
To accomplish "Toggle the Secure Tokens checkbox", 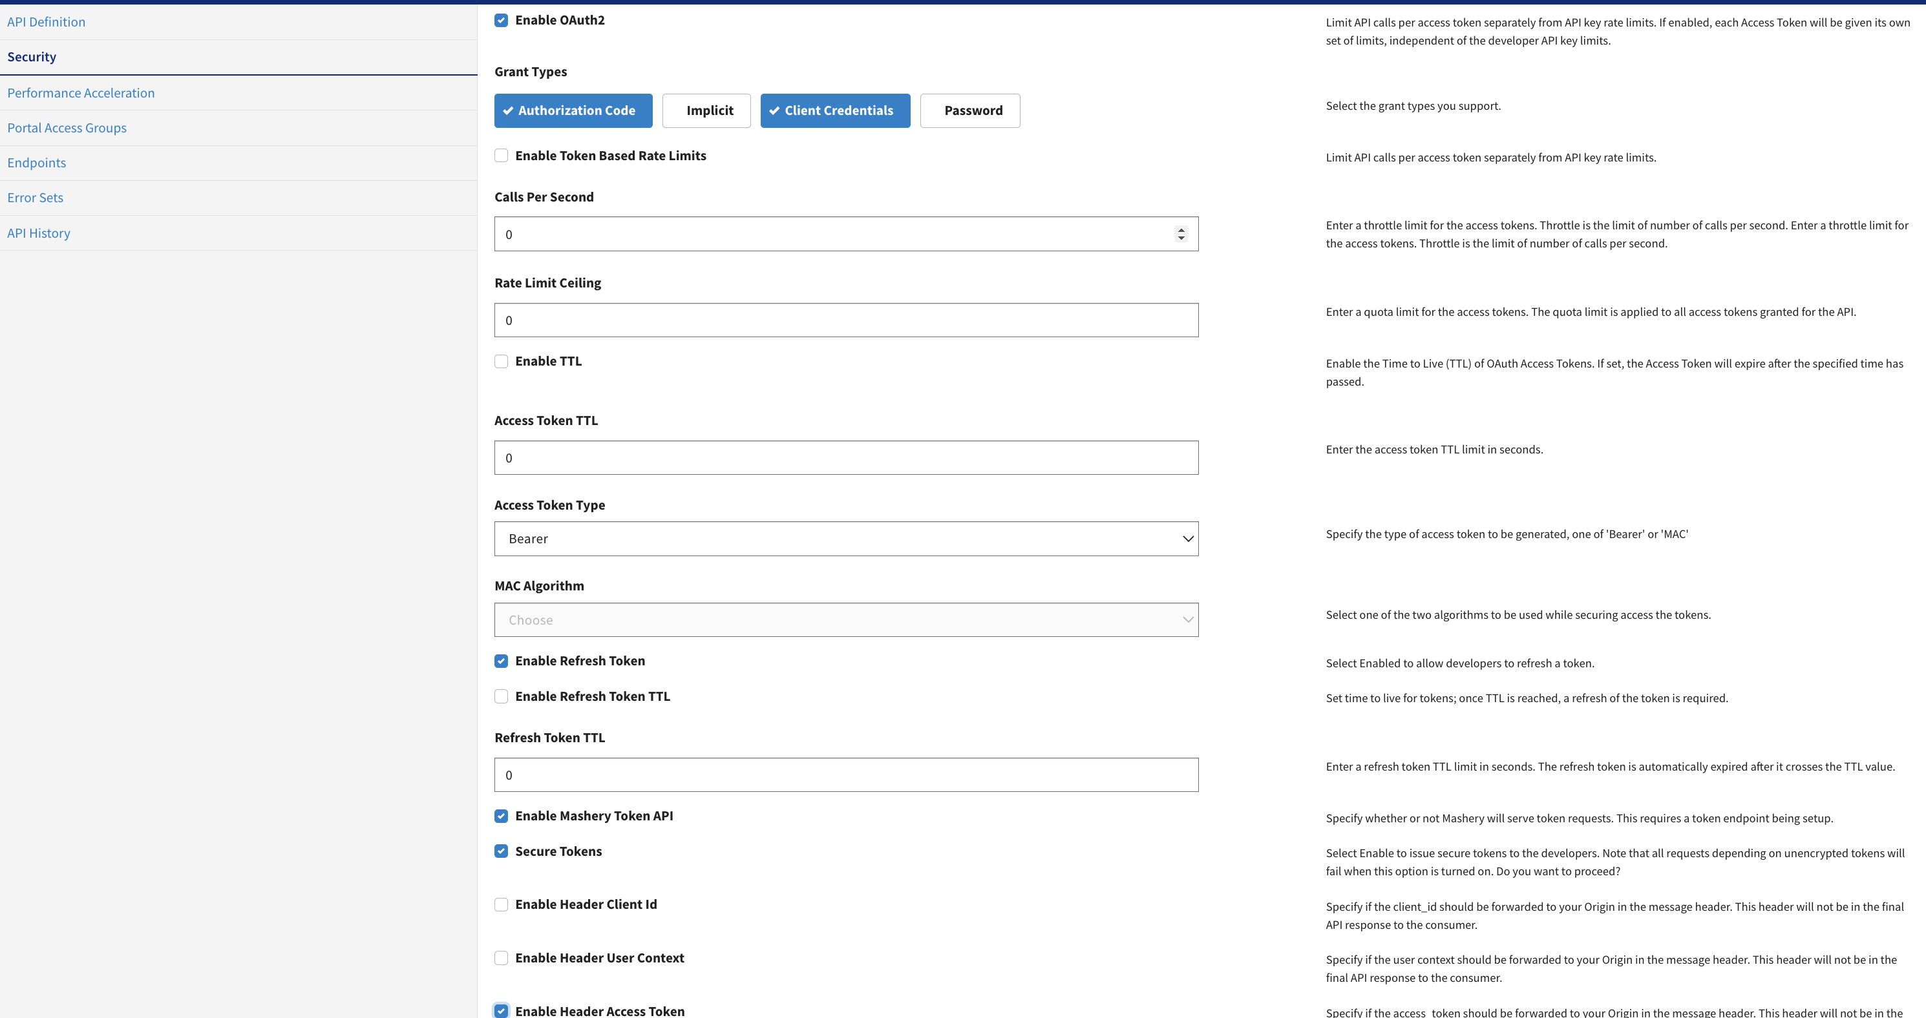I will tap(501, 851).
